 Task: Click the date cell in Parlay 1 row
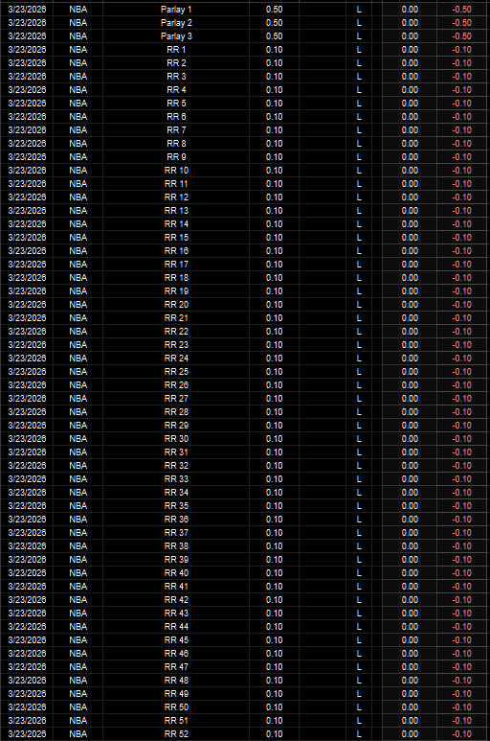point(27,10)
